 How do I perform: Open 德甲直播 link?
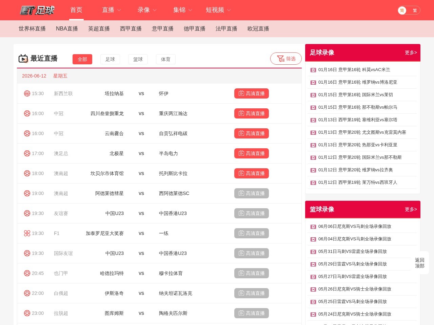coord(195,29)
